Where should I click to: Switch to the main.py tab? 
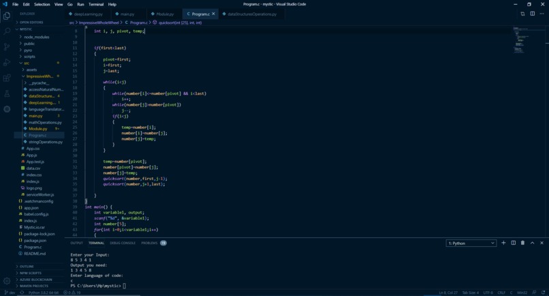tap(127, 14)
